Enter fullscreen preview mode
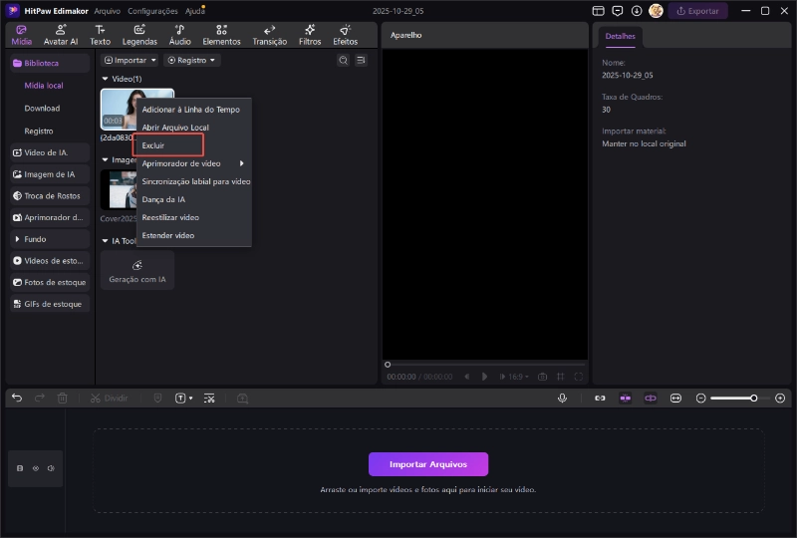 point(579,377)
